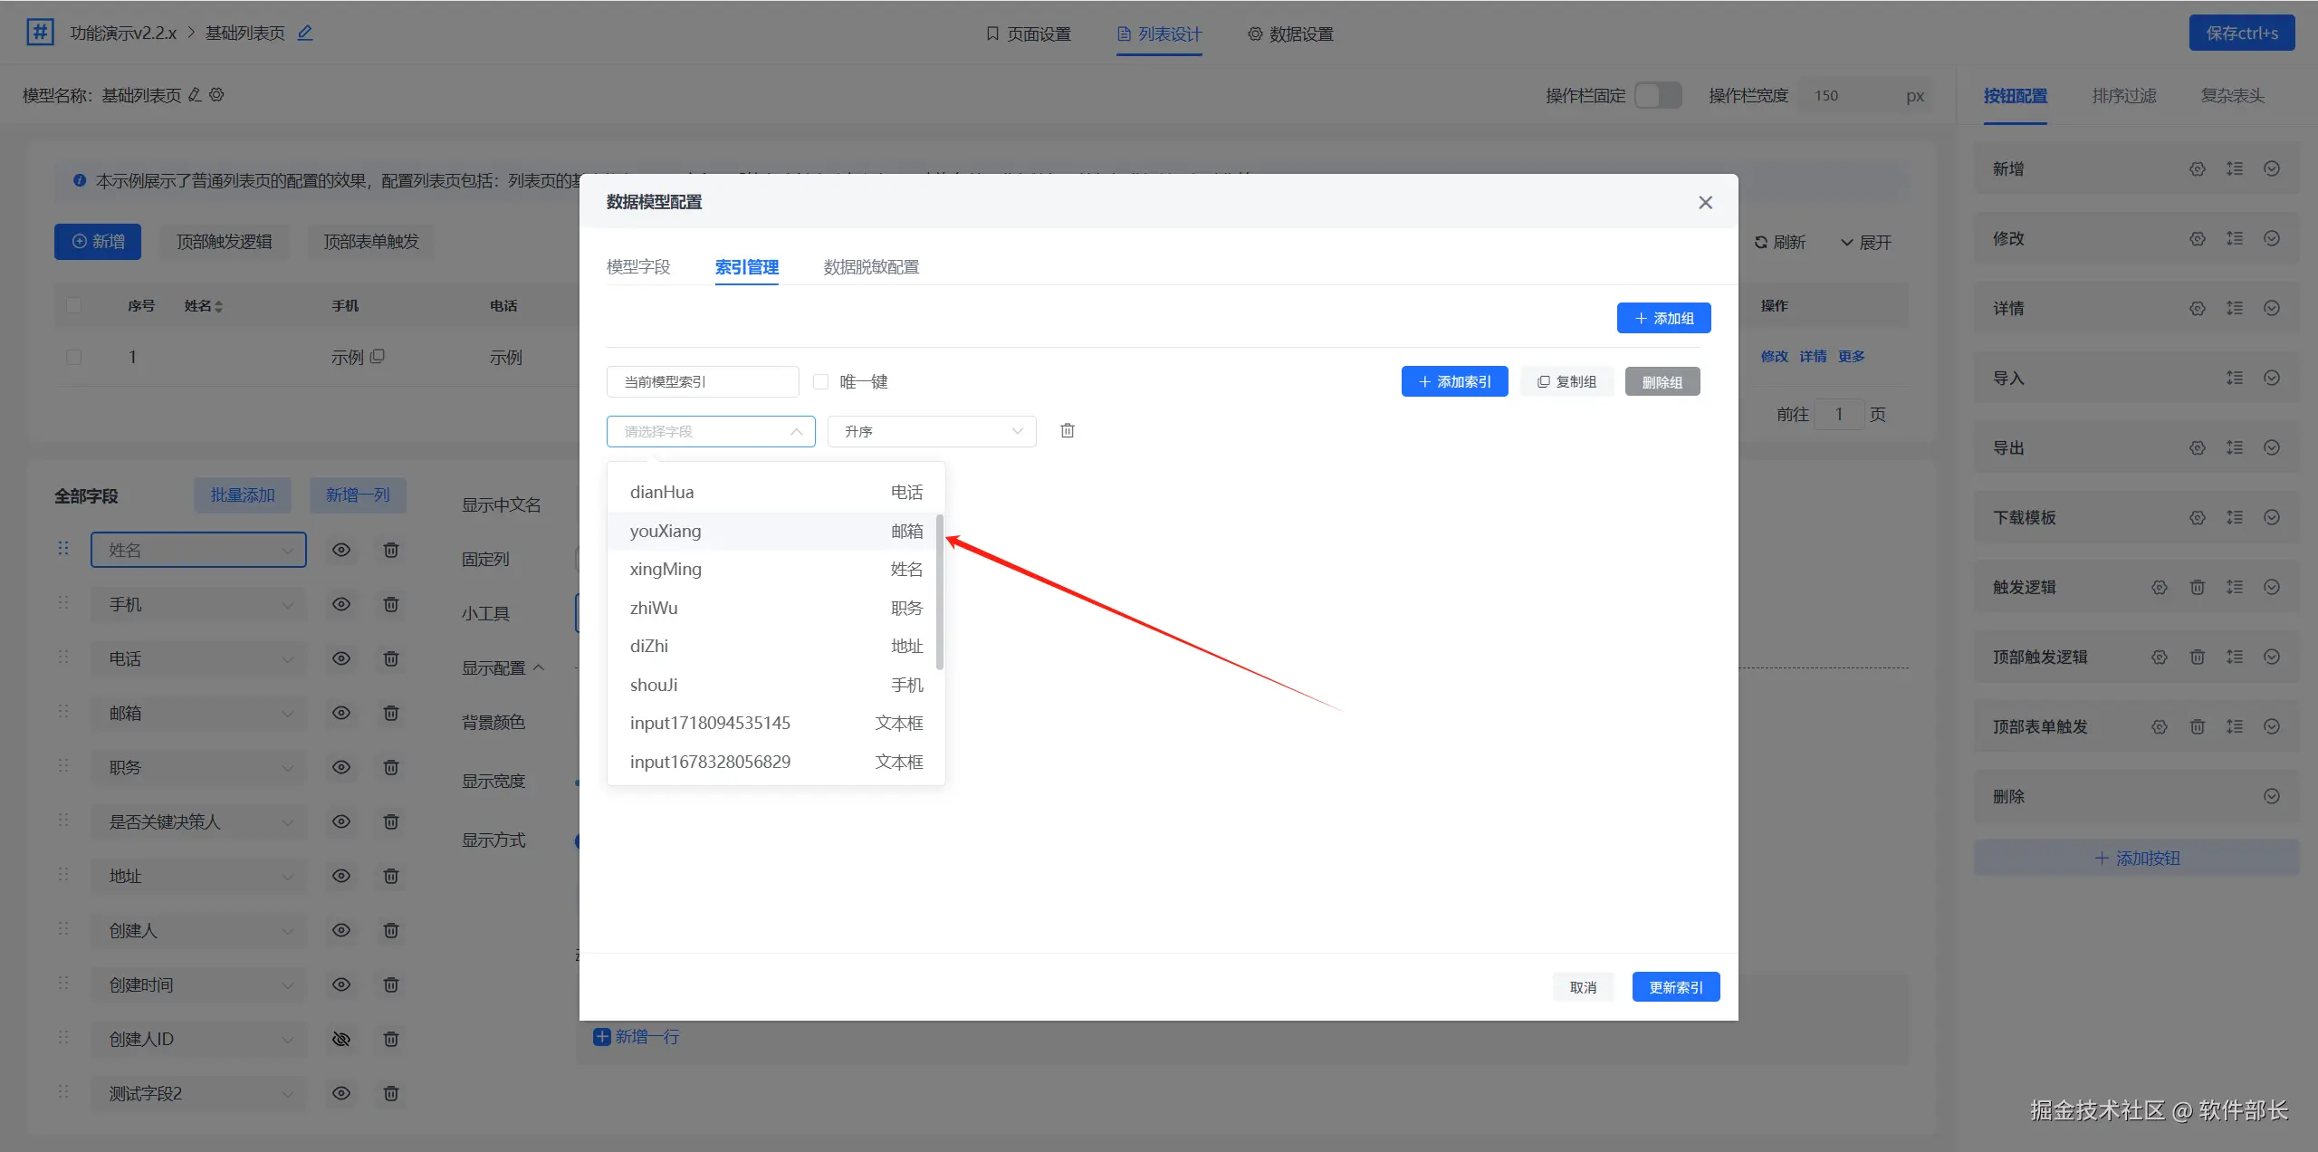Toggle the 操作栏固定 switch
This screenshot has height=1152, width=2318.
1658,96
